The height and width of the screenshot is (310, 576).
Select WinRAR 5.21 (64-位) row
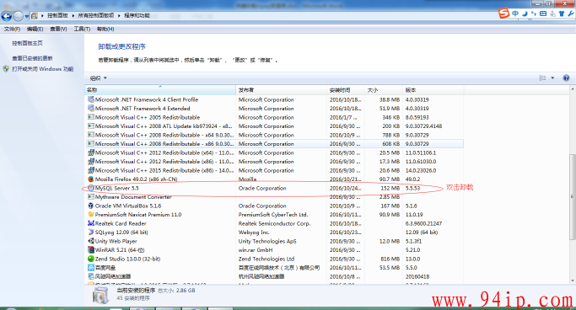coord(275,250)
